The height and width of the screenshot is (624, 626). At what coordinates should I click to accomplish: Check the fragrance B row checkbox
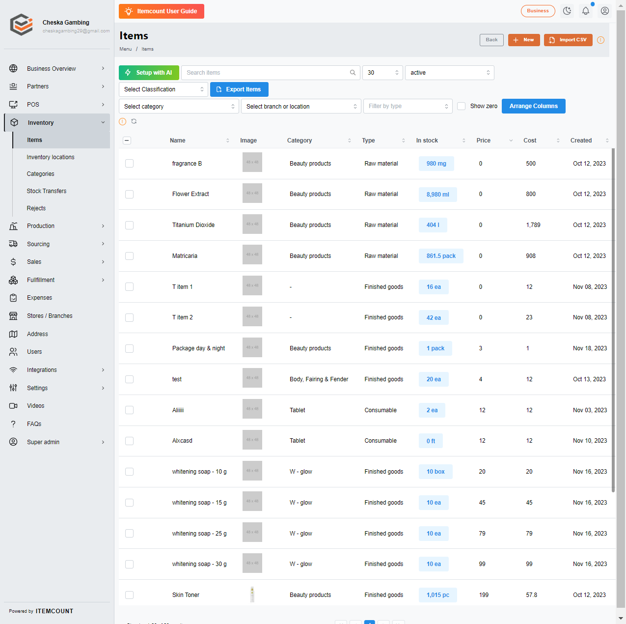click(129, 164)
